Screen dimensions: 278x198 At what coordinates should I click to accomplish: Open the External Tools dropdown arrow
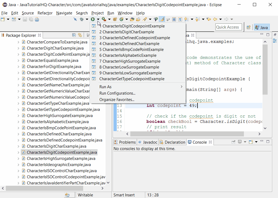pyautogui.click(x=109, y=19)
